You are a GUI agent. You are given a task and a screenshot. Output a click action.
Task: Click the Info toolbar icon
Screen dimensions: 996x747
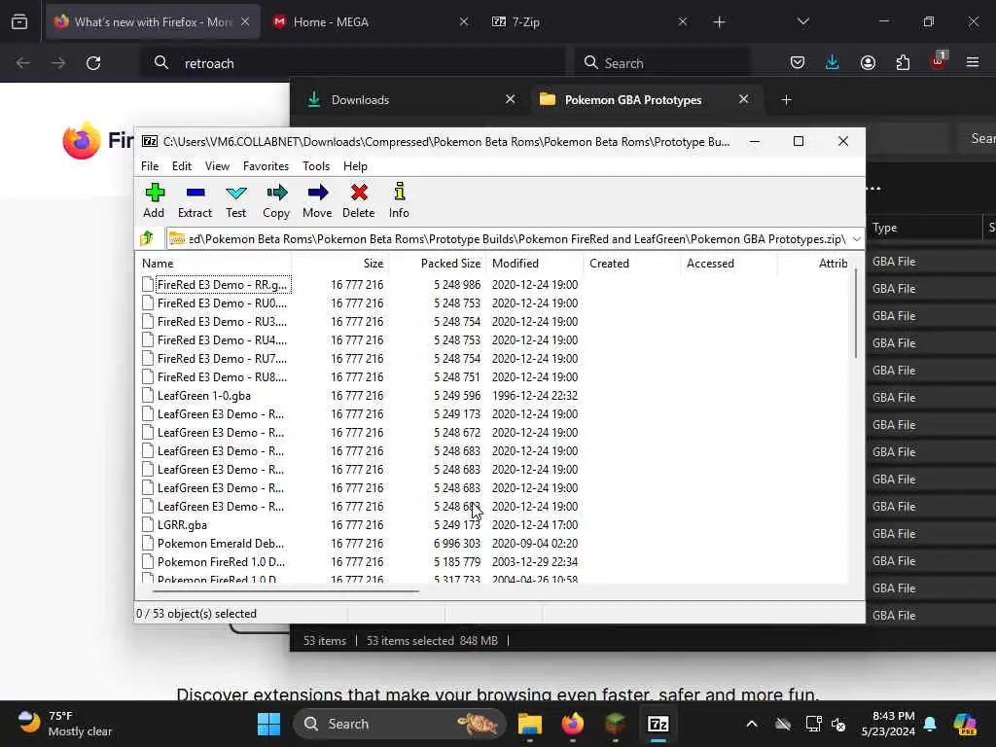point(399,200)
